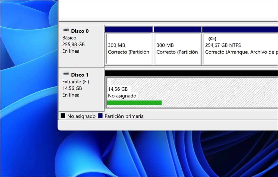
Task: Click the Extraíble (F:) label
Action: [x=76, y=82]
